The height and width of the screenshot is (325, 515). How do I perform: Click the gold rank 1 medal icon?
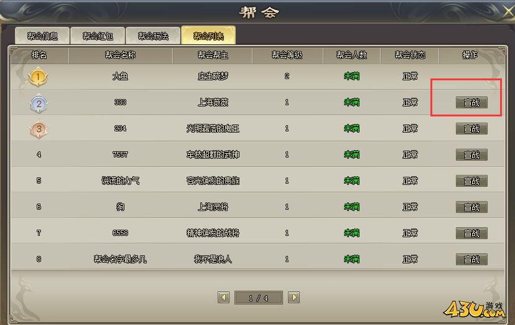click(38, 77)
